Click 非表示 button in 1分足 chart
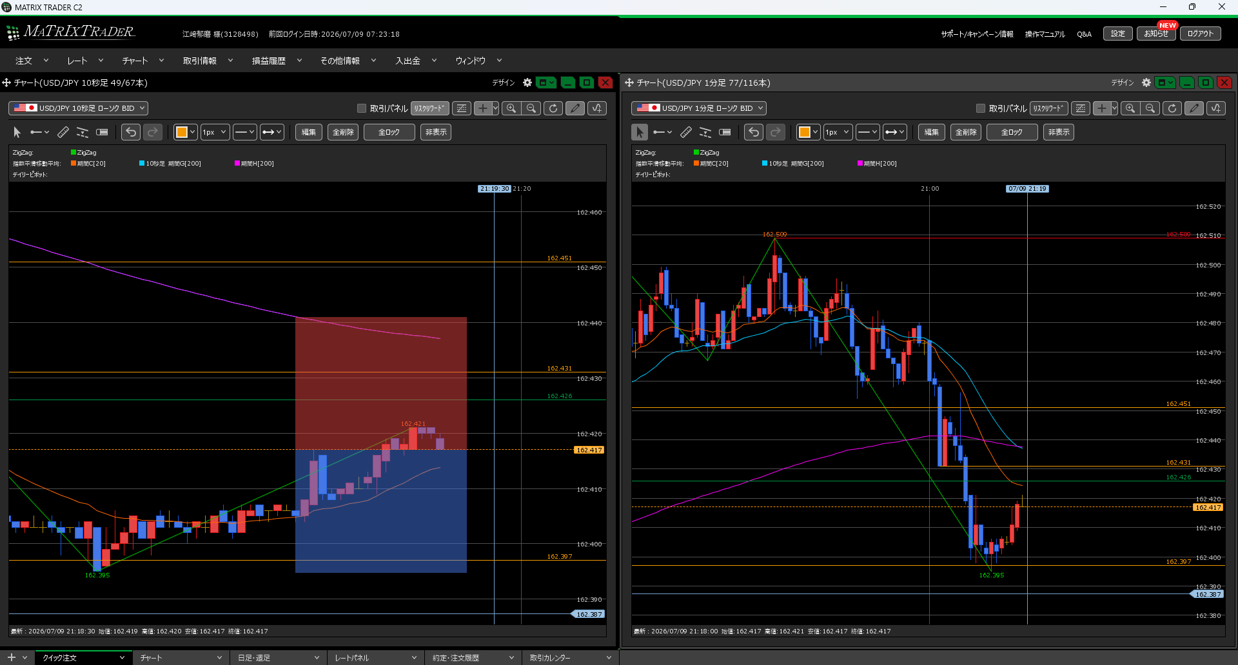 coord(1059,132)
